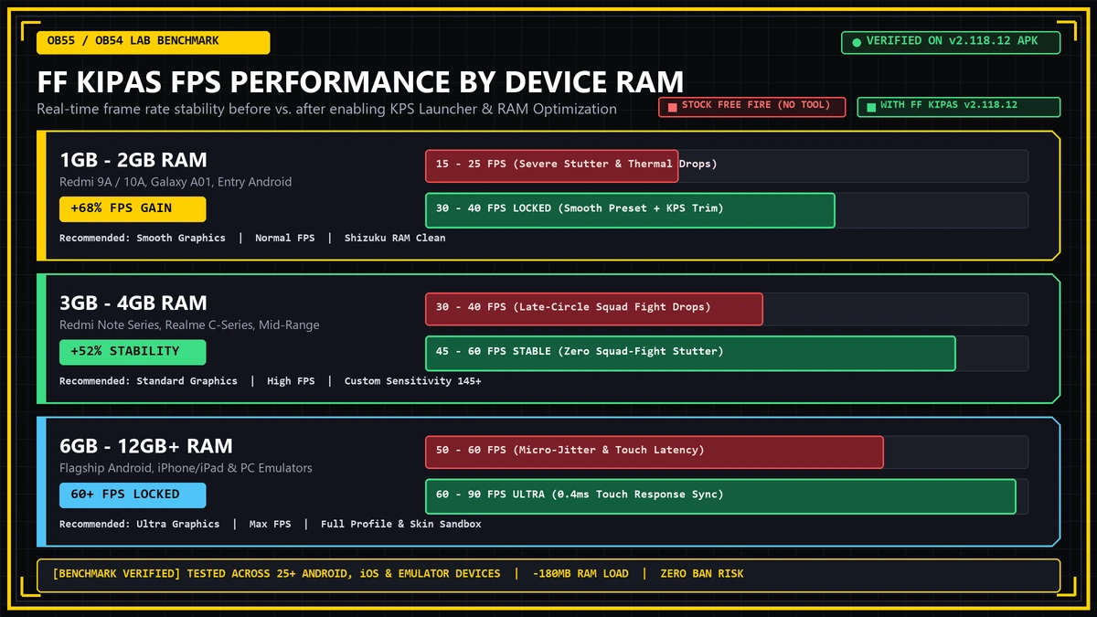Click Flagship Android, iPhone/iPad & PC Emulators text

click(x=186, y=468)
